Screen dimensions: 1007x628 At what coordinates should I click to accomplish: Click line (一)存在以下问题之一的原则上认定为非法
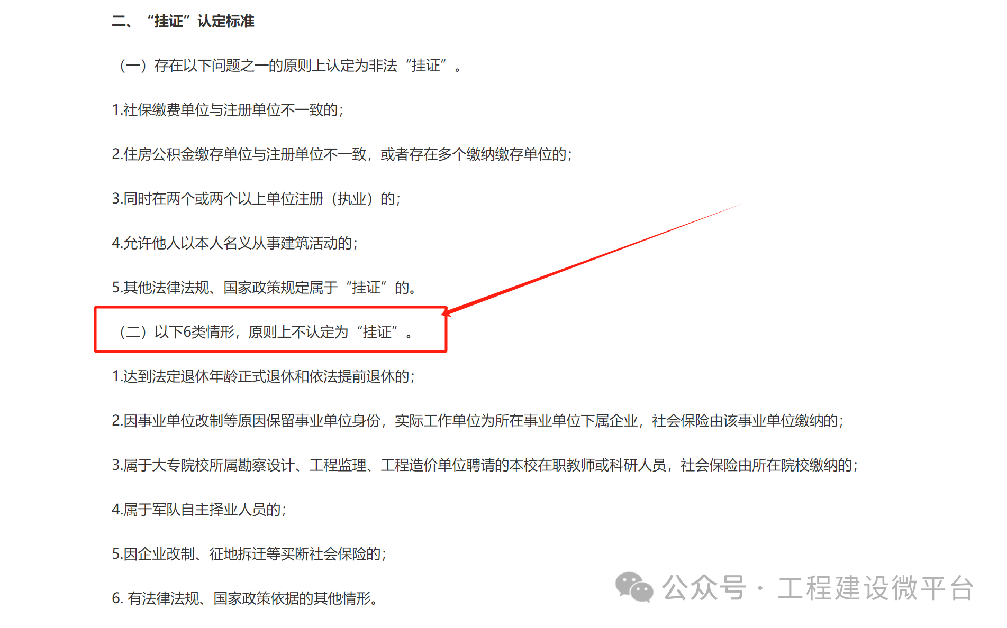click(291, 66)
